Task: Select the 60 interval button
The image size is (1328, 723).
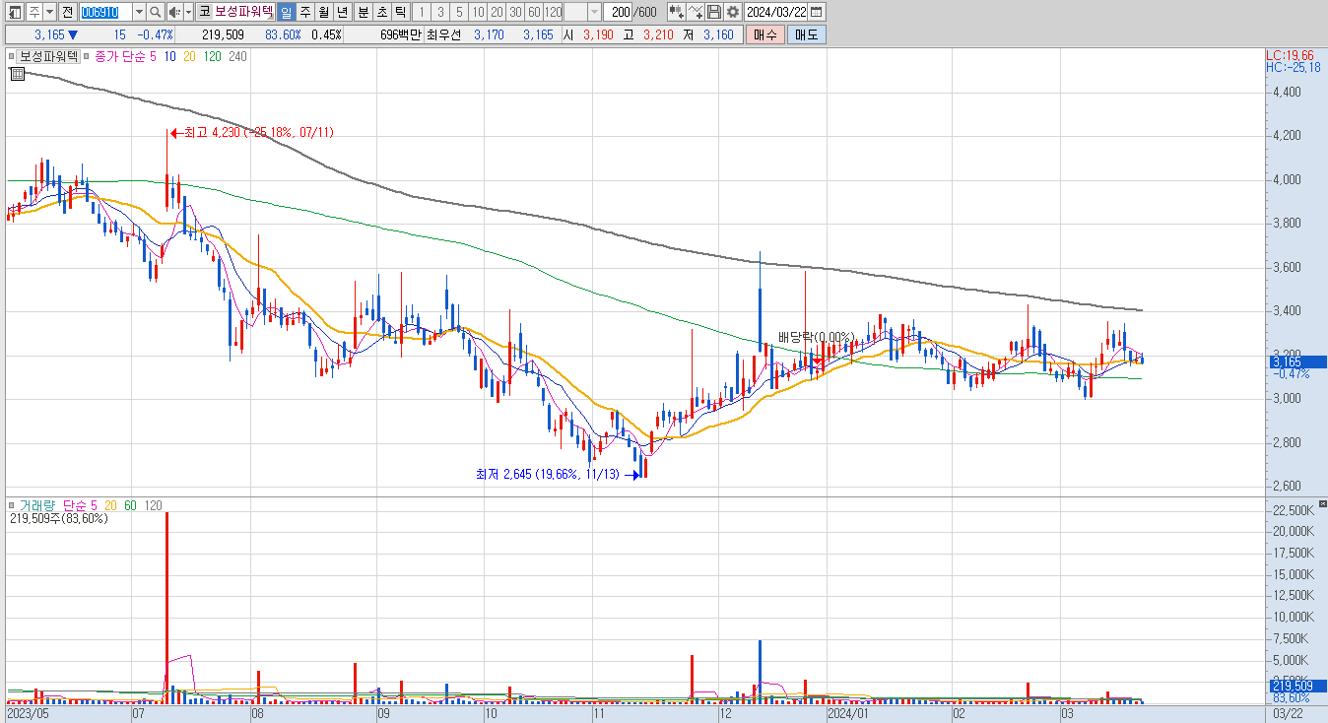Action: tap(534, 12)
